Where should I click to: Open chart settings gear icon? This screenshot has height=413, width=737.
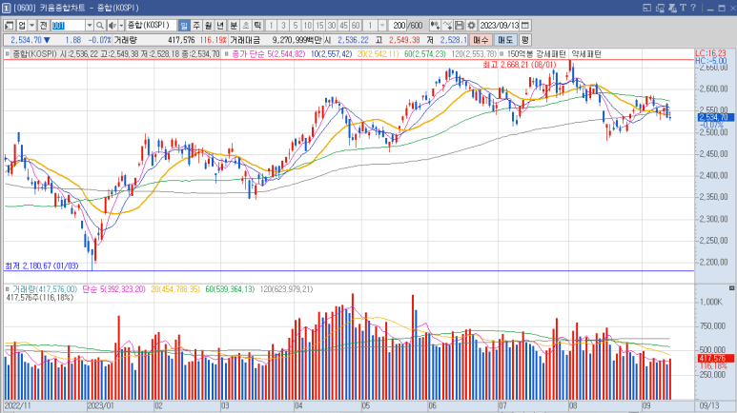point(471,26)
